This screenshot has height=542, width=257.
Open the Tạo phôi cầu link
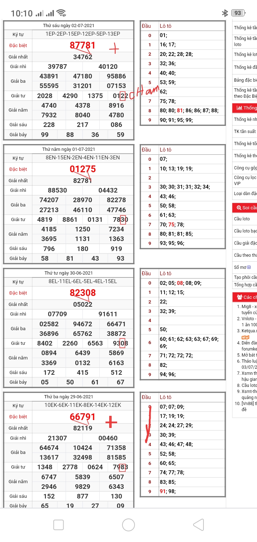coord(245,277)
